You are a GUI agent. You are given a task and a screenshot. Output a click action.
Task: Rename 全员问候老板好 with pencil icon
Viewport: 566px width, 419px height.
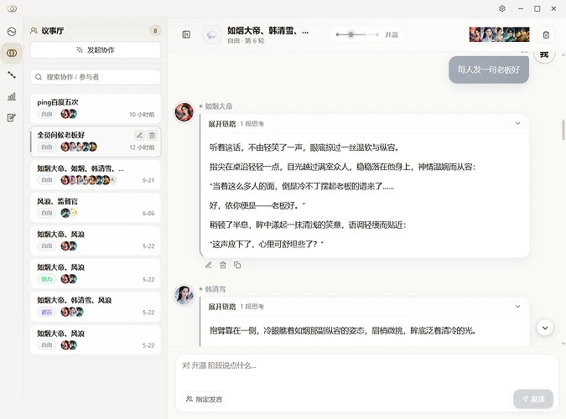tap(139, 135)
